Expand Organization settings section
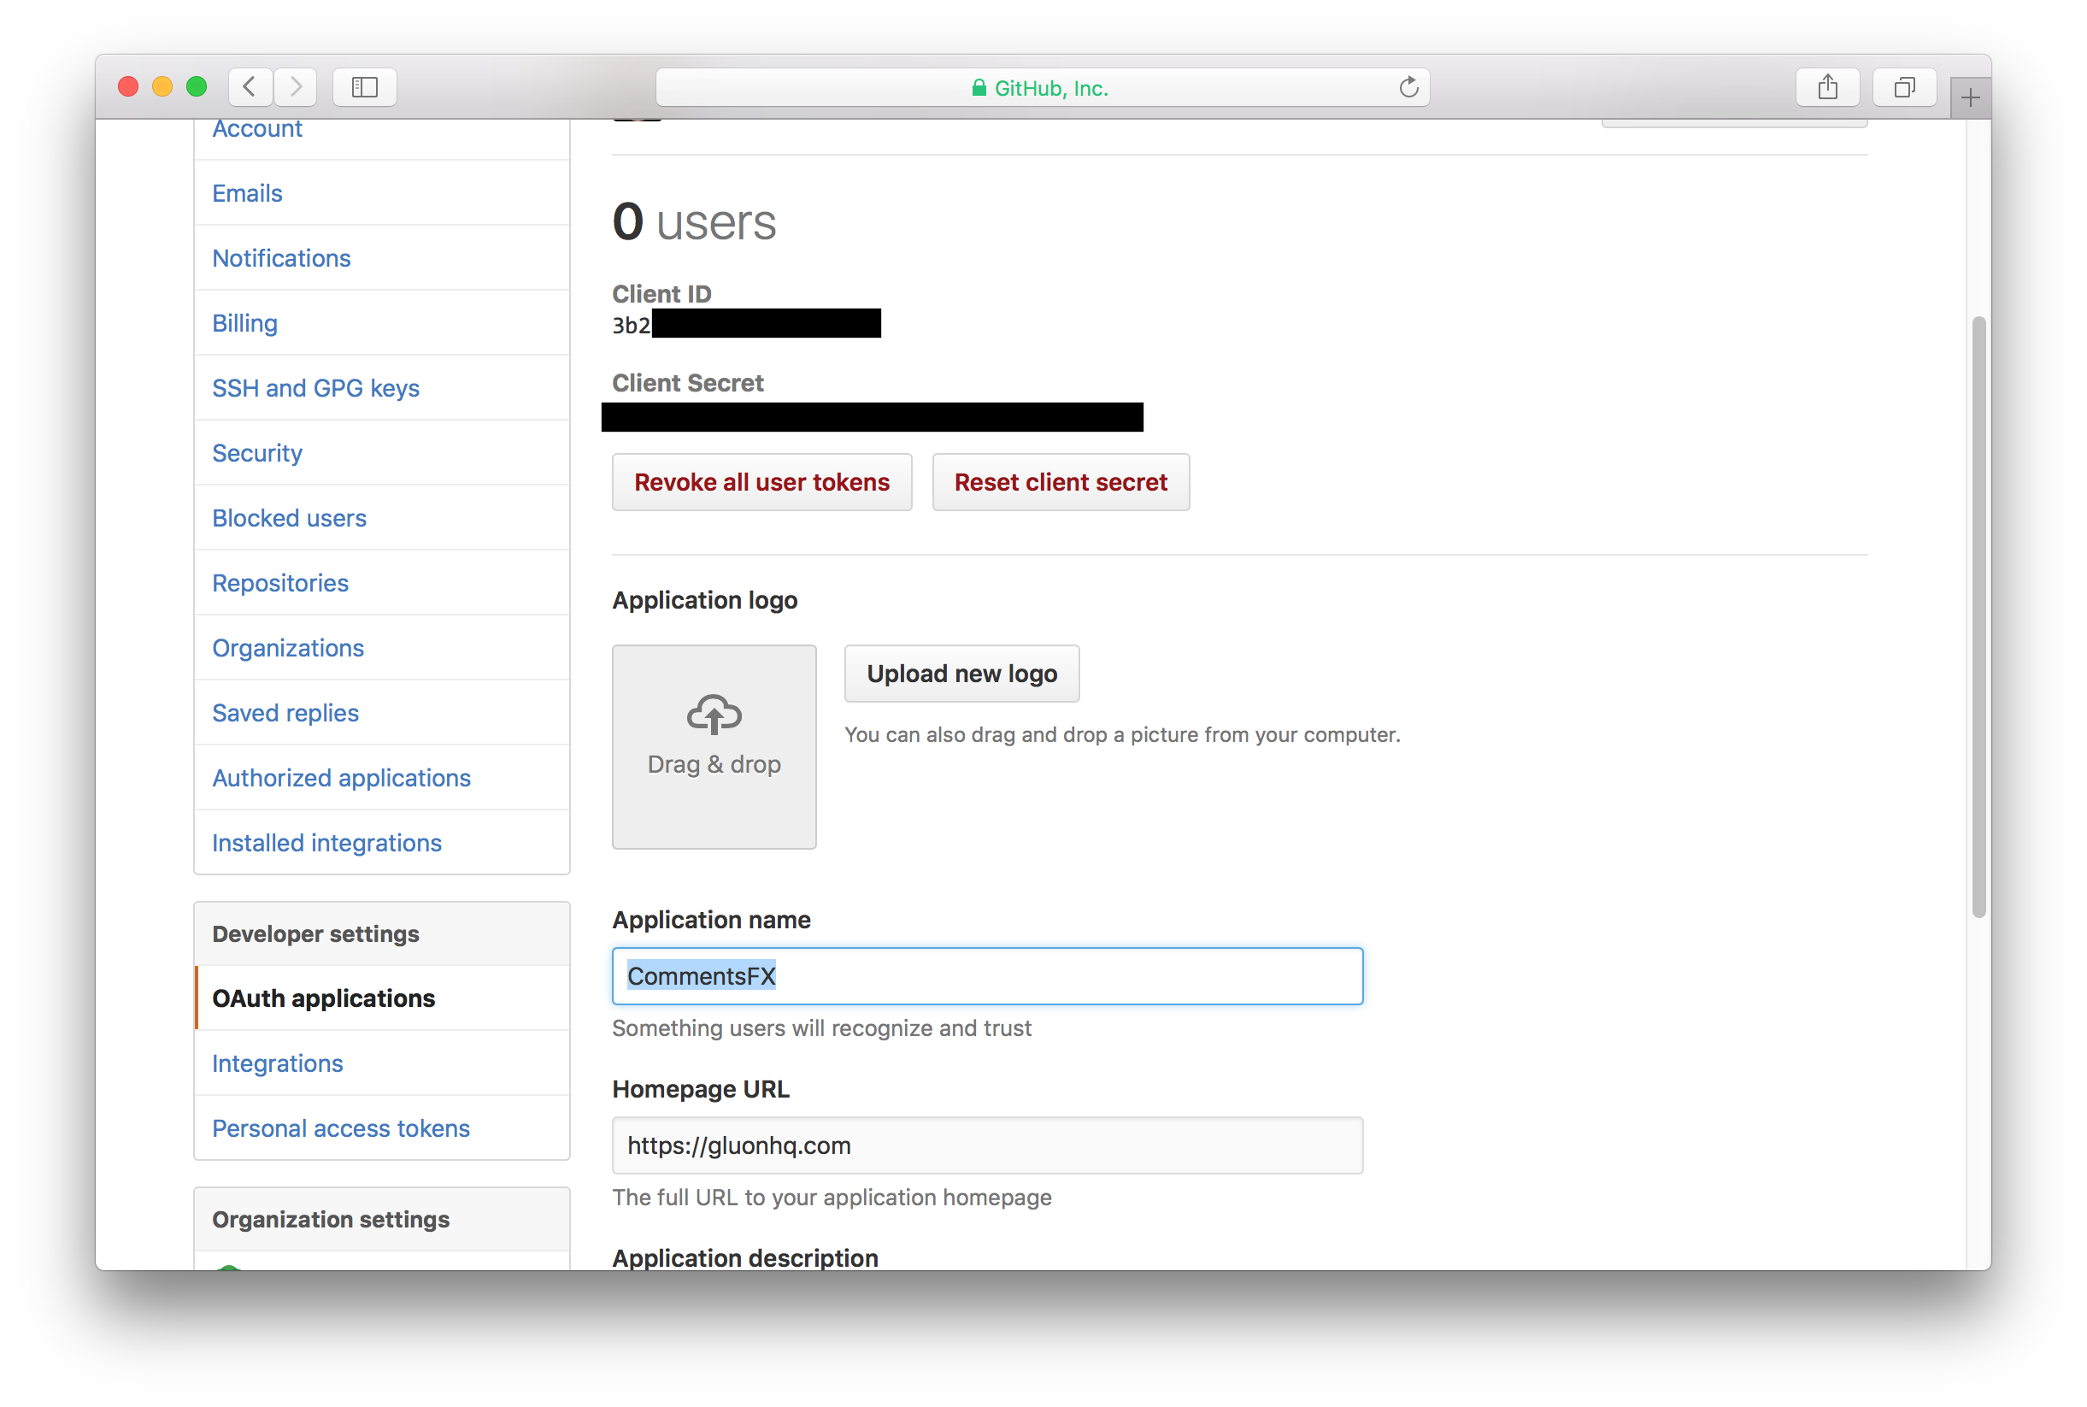Image resolution: width=2087 pixels, height=1407 pixels. [330, 1219]
